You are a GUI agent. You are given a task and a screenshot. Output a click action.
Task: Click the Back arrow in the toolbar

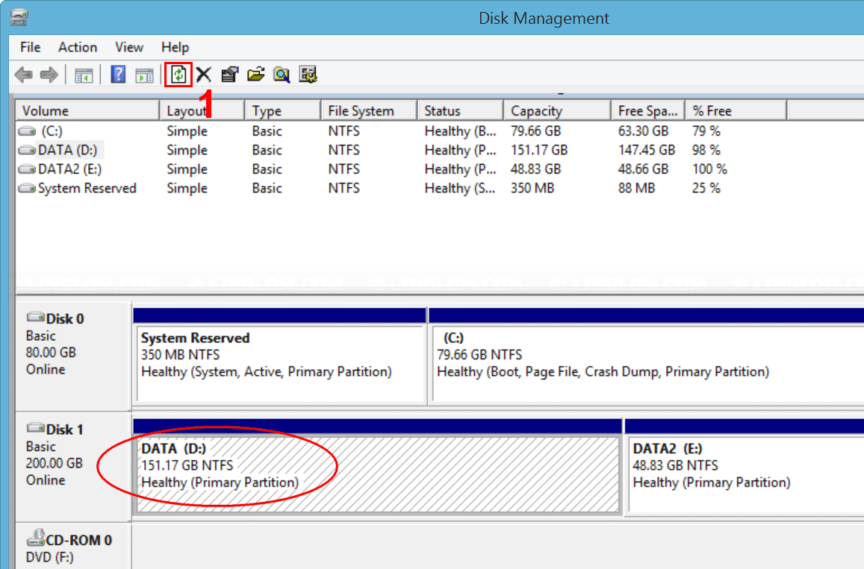click(x=24, y=75)
